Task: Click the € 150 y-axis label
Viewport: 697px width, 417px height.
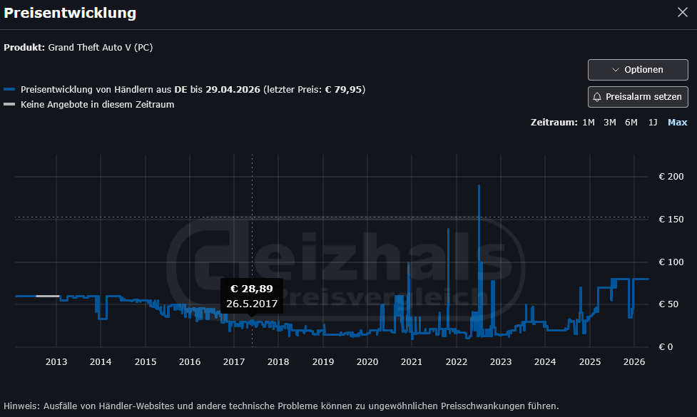Action: pos(671,219)
